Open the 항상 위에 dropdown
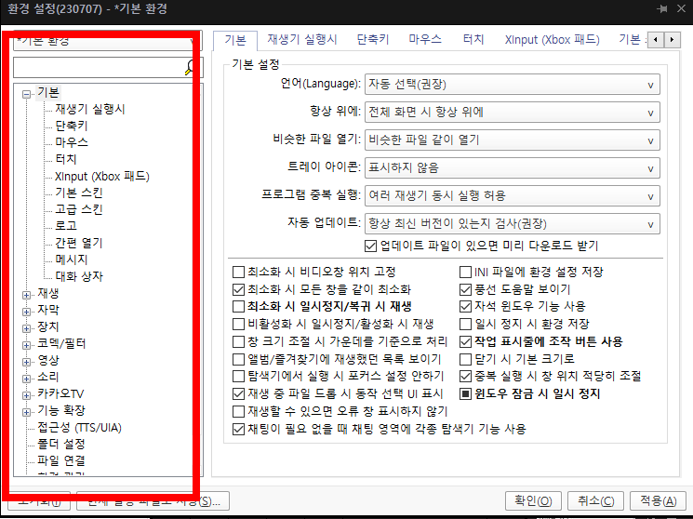Viewport: 693px width, 519px height. [x=513, y=113]
